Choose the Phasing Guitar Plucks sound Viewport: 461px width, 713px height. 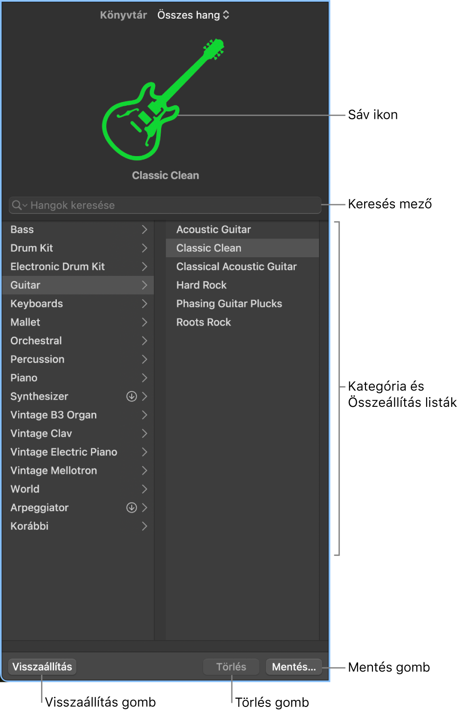(x=229, y=303)
